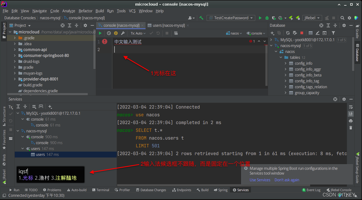The image size is (362, 200).
Task: Open the VCS menu
Action: click(132, 11)
